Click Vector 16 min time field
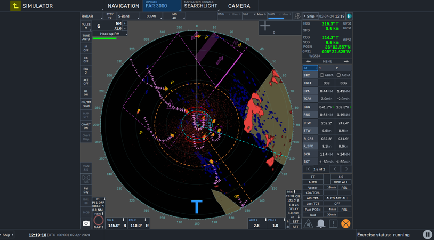This screenshot has width=435, height=241. (x=332, y=188)
